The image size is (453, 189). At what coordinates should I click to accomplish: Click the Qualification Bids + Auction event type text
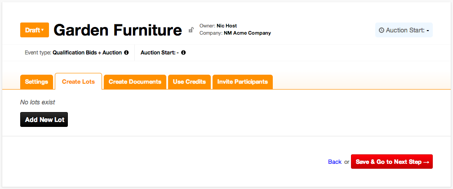point(87,53)
